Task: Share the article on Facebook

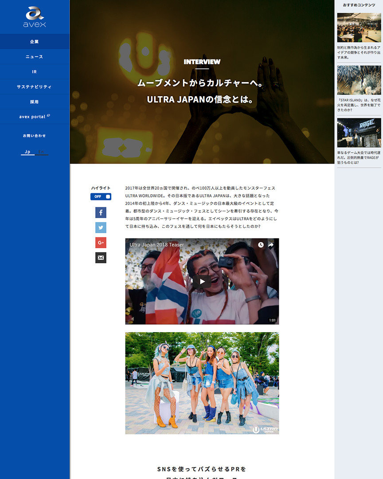Action: [101, 212]
